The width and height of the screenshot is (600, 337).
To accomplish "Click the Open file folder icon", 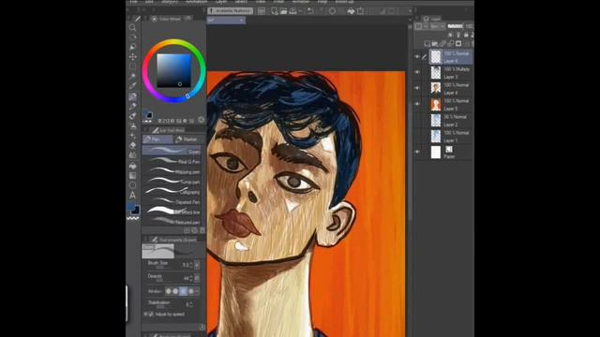I will click(283, 11).
